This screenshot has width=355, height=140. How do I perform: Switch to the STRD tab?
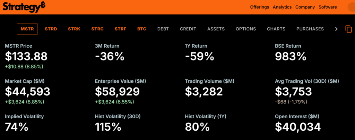point(51,29)
